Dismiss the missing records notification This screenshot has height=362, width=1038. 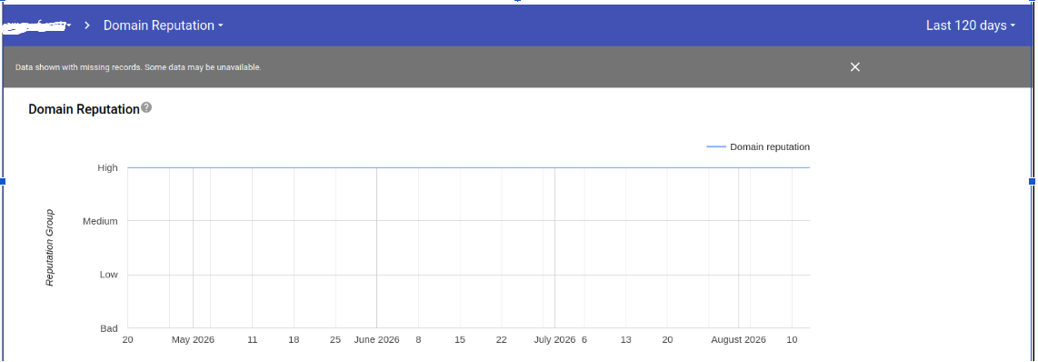click(x=854, y=67)
